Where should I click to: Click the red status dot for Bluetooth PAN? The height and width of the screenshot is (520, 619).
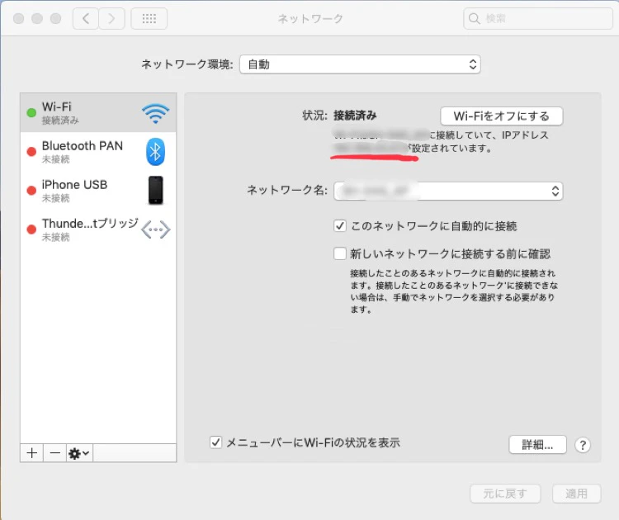(31, 152)
